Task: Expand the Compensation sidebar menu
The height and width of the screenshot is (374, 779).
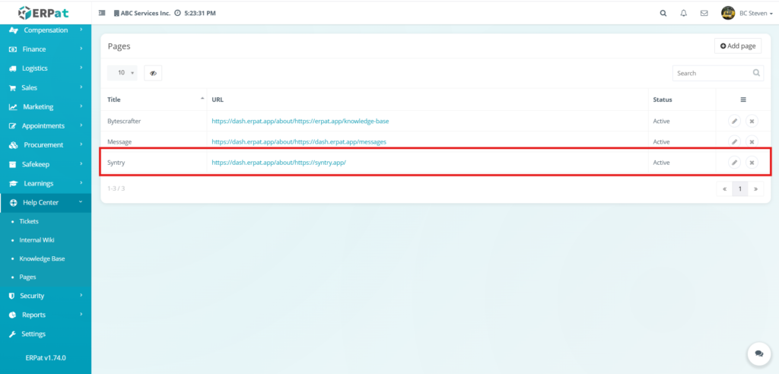Action: coord(45,30)
